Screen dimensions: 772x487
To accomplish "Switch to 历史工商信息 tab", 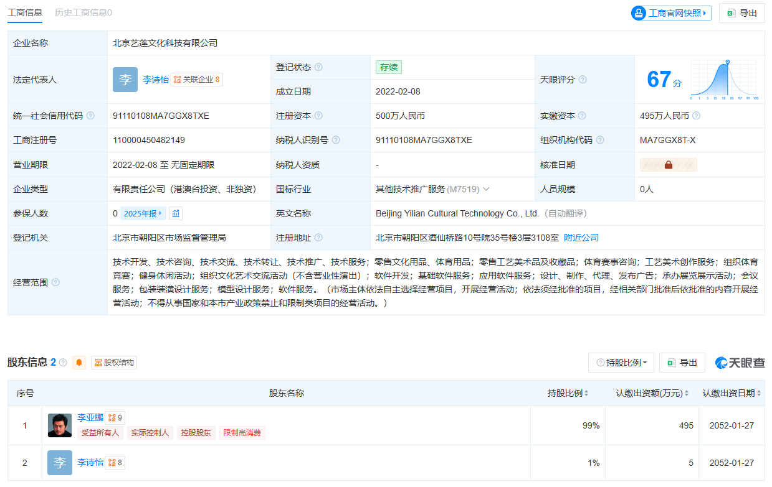I will [83, 12].
